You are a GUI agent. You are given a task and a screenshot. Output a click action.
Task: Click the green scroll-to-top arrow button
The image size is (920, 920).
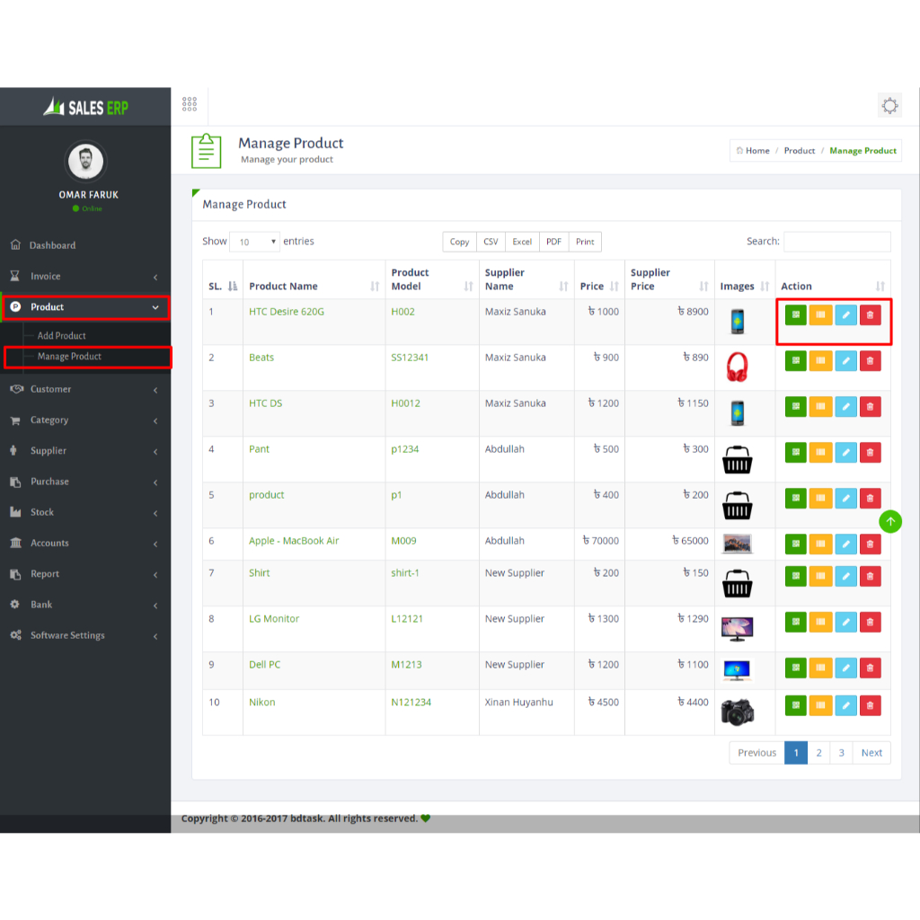click(x=890, y=521)
